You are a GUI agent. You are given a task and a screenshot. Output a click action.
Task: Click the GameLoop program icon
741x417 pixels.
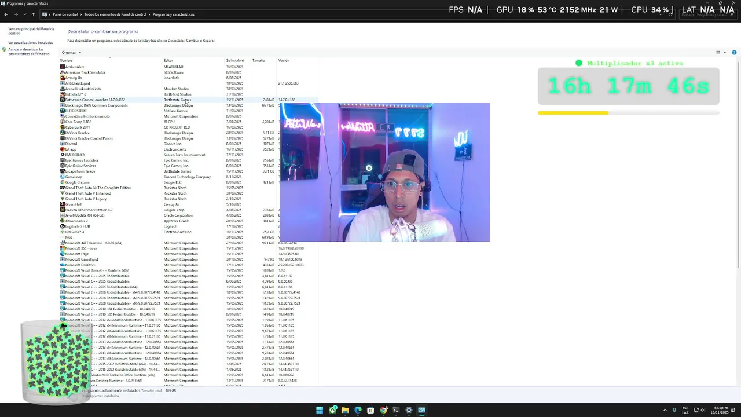pos(63,177)
